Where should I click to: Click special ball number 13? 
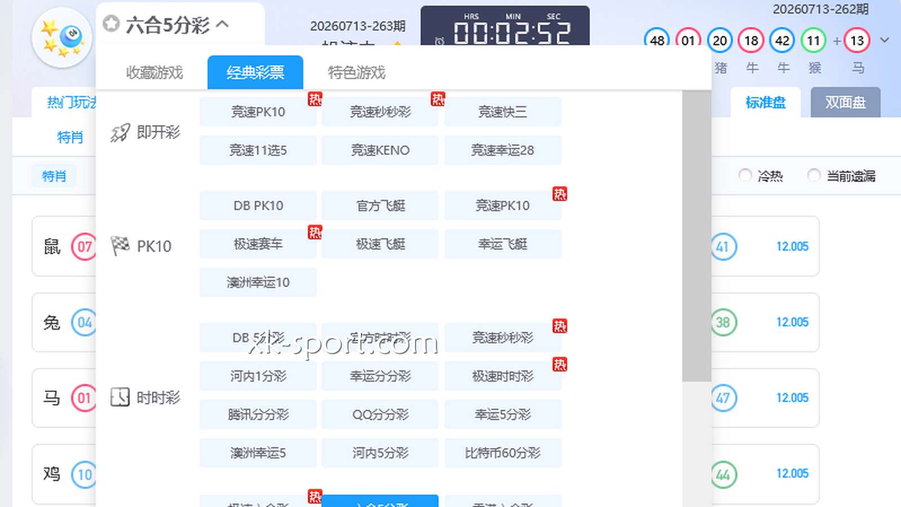pyautogui.click(x=857, y=40)
